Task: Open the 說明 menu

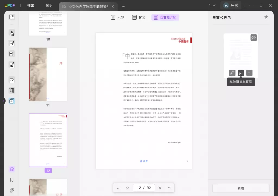Action: tap(49, 5)
